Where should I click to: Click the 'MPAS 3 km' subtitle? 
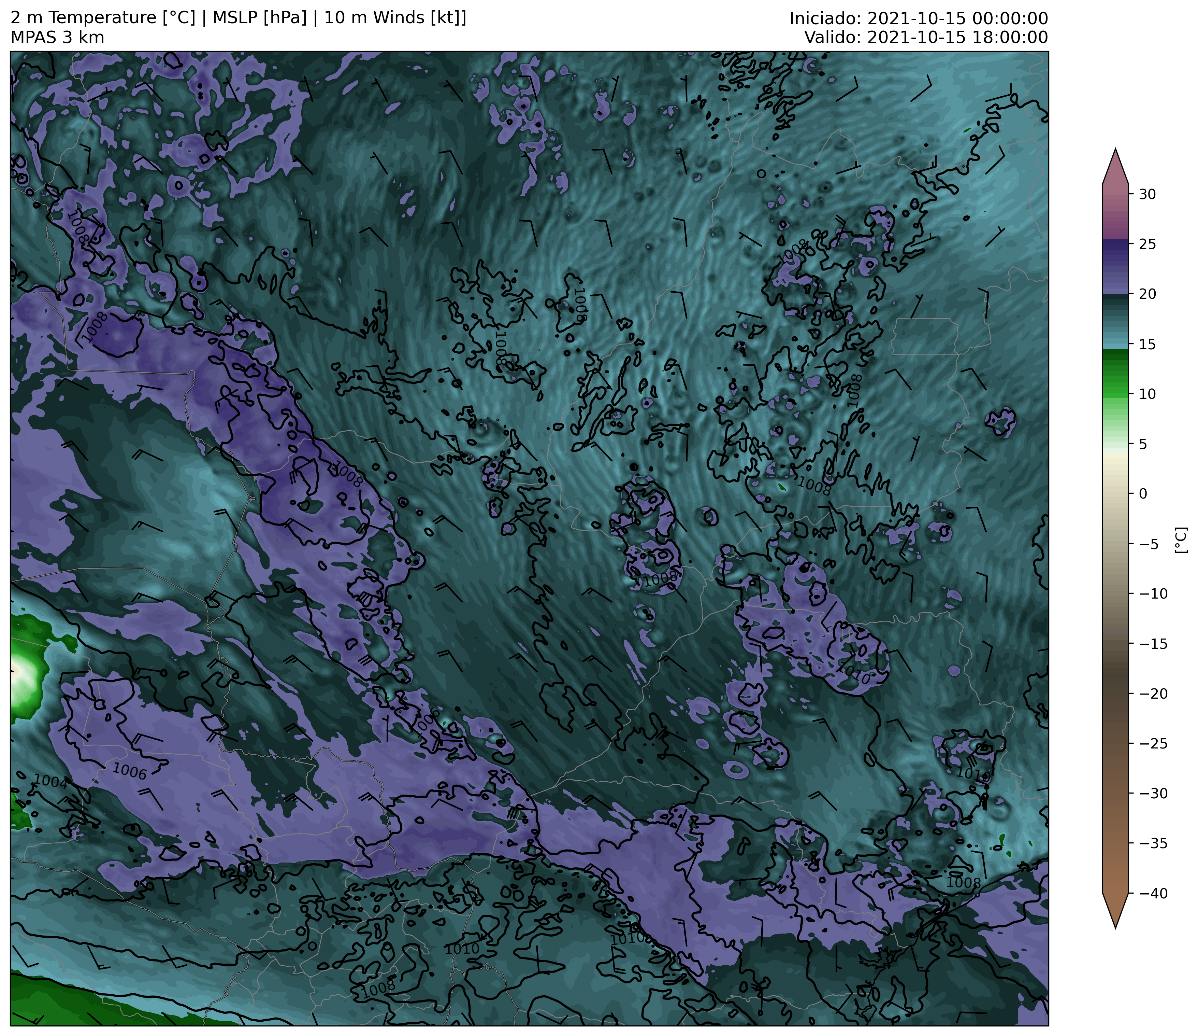point(57,38)
